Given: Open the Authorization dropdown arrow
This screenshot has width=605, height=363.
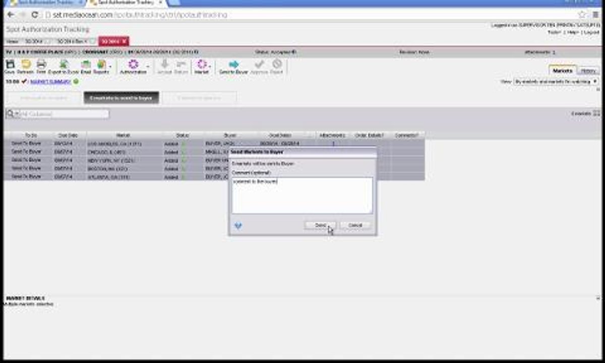Looking at the screenshot, I should [x=148, y=66].
